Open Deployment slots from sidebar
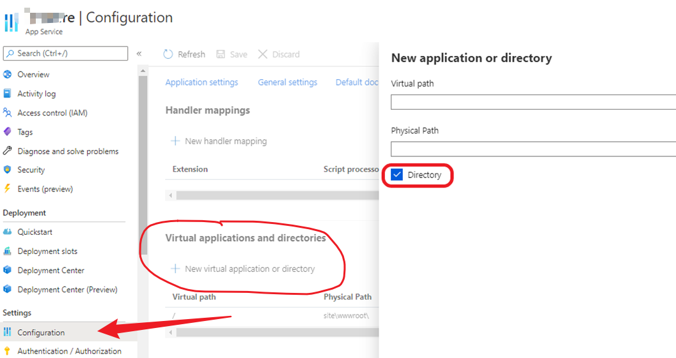This screenshot has width=676, height=358. click(x=47, y=251)
